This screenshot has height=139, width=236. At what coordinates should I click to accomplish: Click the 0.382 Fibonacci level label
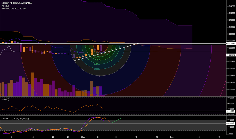coord(97,57)
